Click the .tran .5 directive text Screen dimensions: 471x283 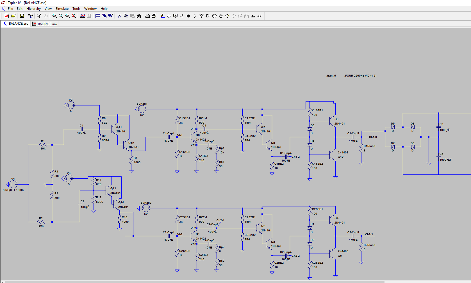331,76
